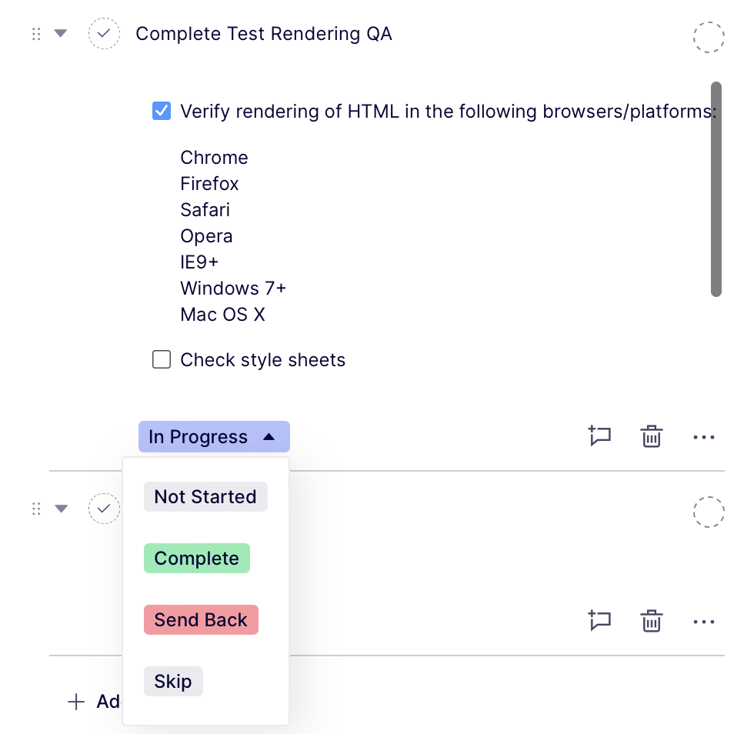The width and height of the screenshot is (754, 734).
Task: Delete the Complete Test Rendering QA task
Action: pyautogui.click(x=652, y=436)
